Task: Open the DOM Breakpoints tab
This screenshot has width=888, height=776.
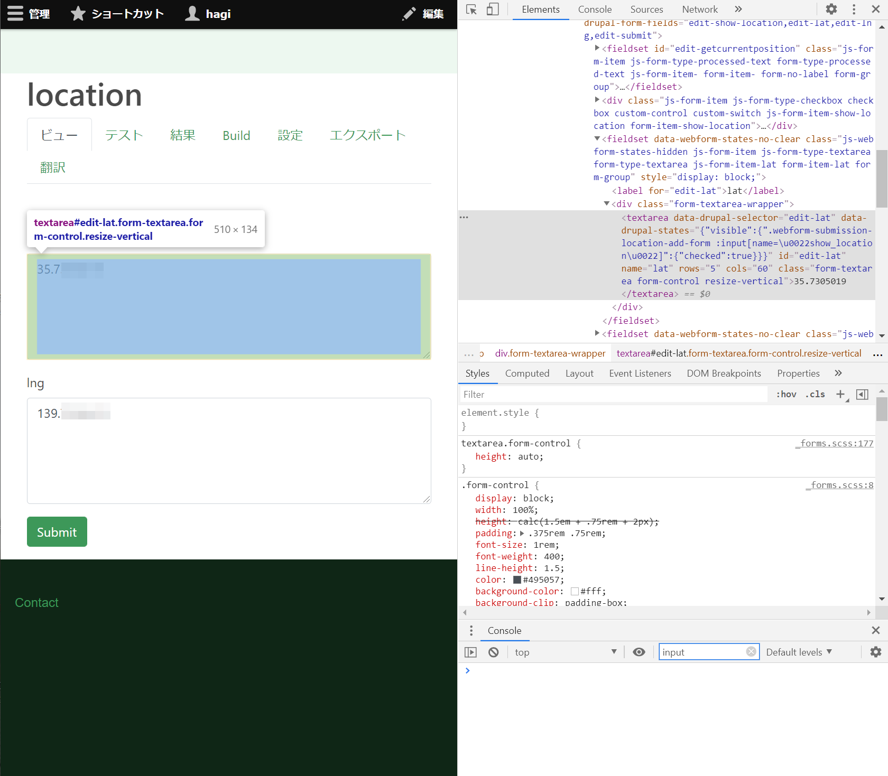Action: point(724,373)
